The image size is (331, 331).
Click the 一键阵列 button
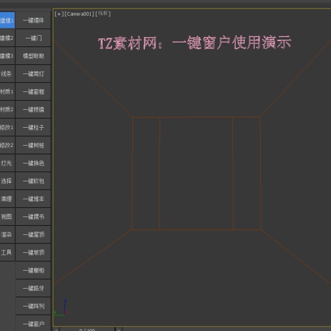(33, 306)
